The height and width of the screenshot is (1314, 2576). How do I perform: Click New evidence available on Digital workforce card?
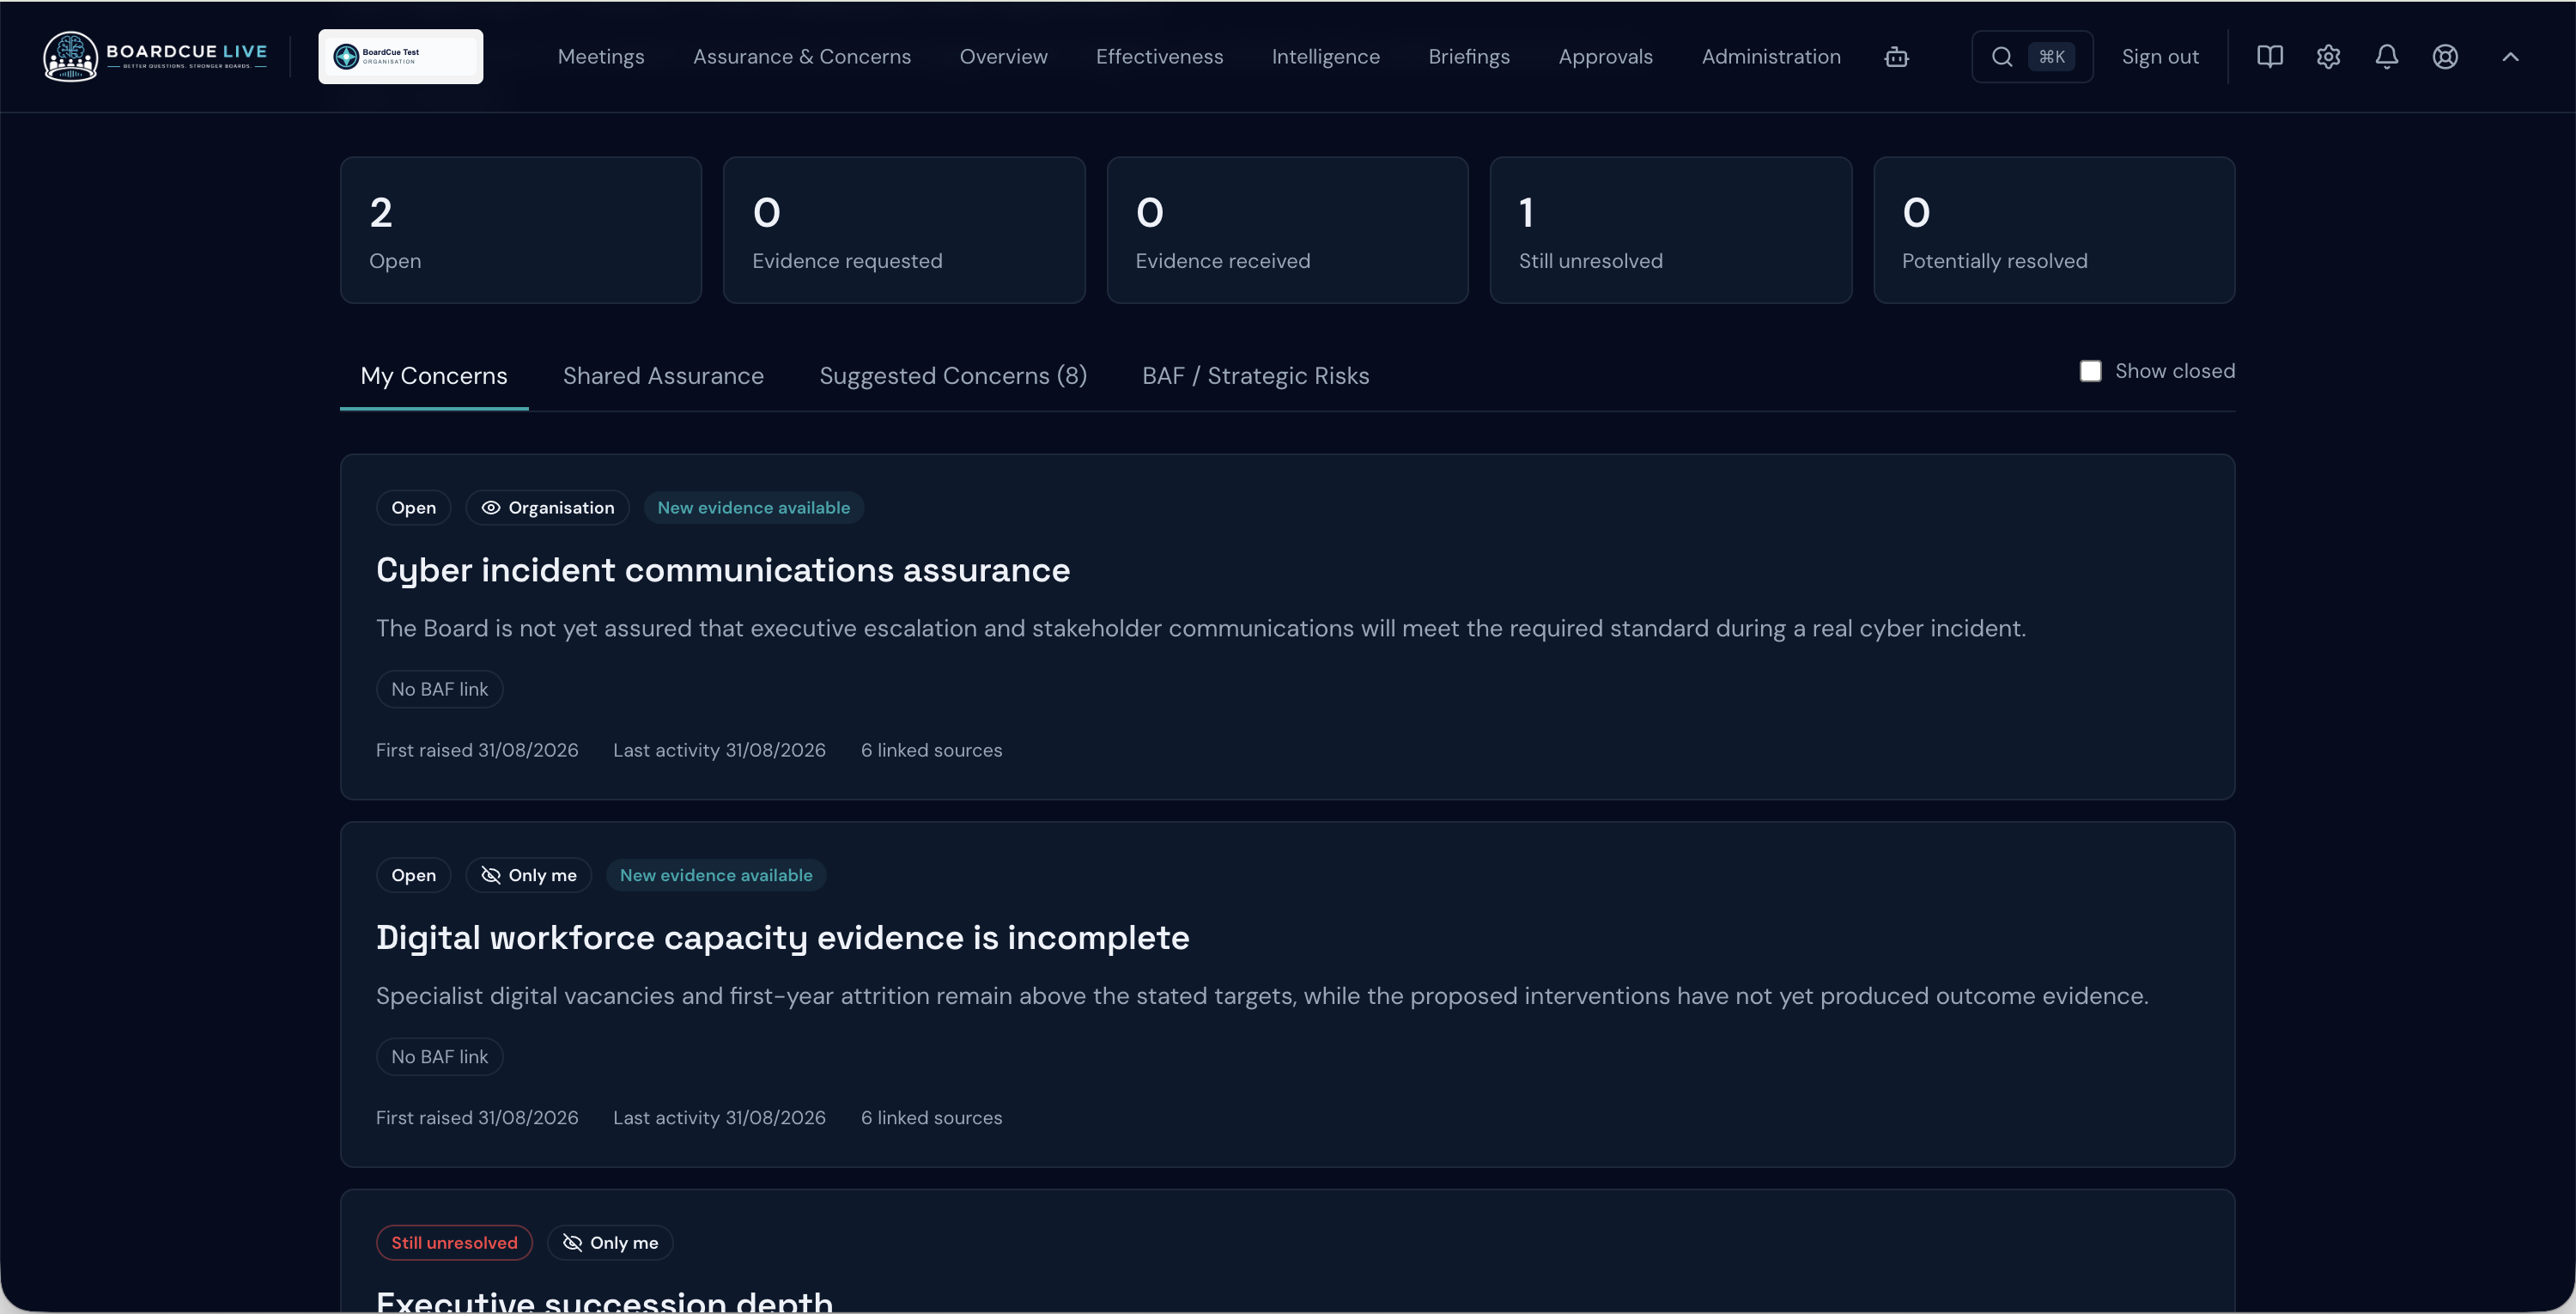(x=716, y=875)
